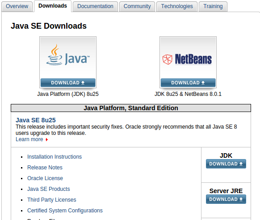This screenshot has width=260, height=220.
Task: Click the NetBeans logo image
Action: pos(187,59)
